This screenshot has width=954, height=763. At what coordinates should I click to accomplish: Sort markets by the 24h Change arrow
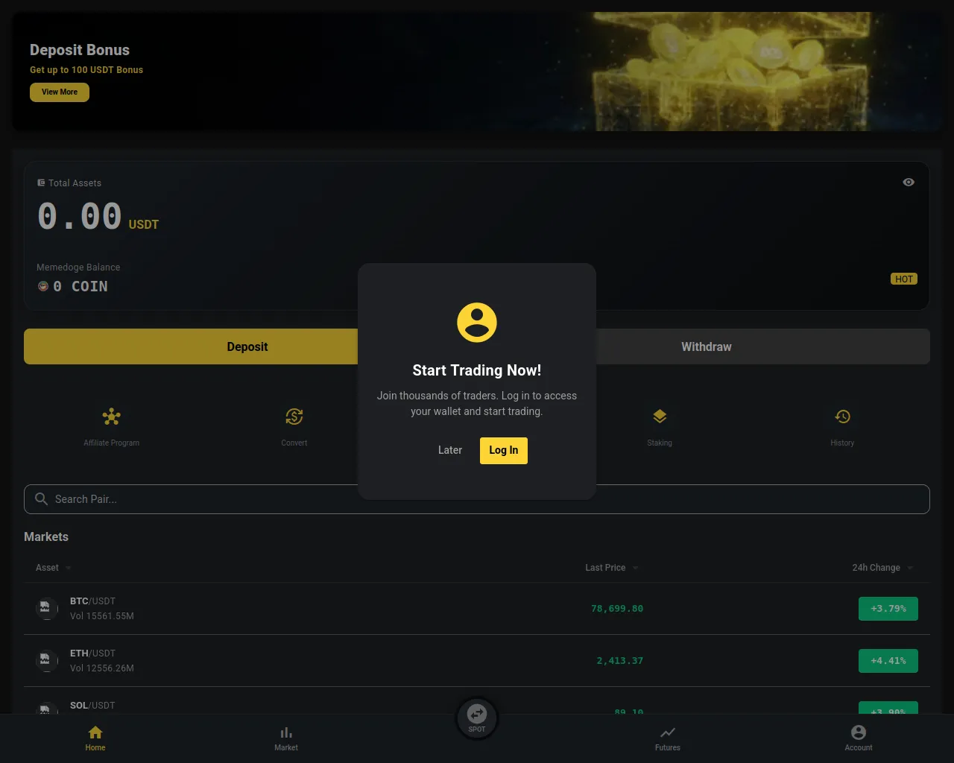[x=910, y=568]
